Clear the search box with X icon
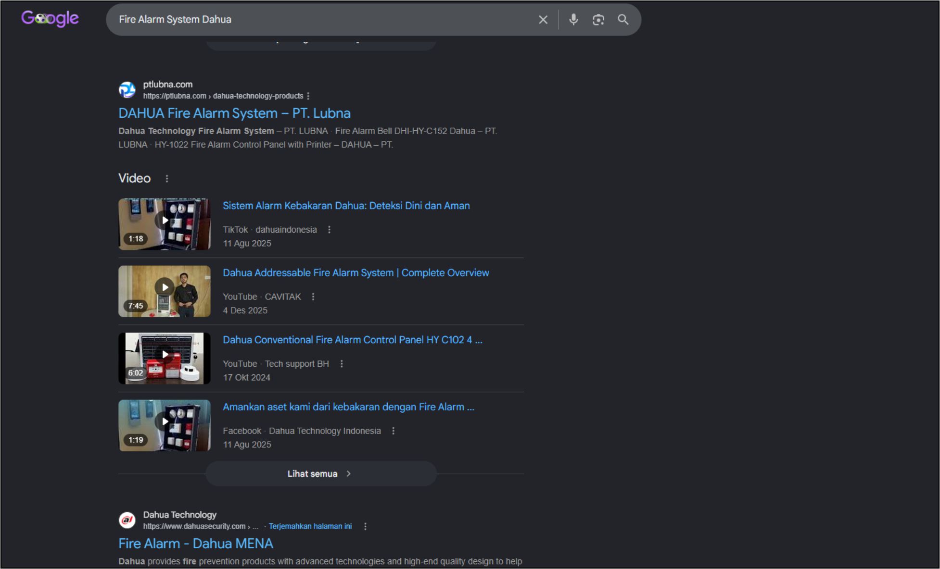This screenshot has width=940, height=569. coord(543,20)
